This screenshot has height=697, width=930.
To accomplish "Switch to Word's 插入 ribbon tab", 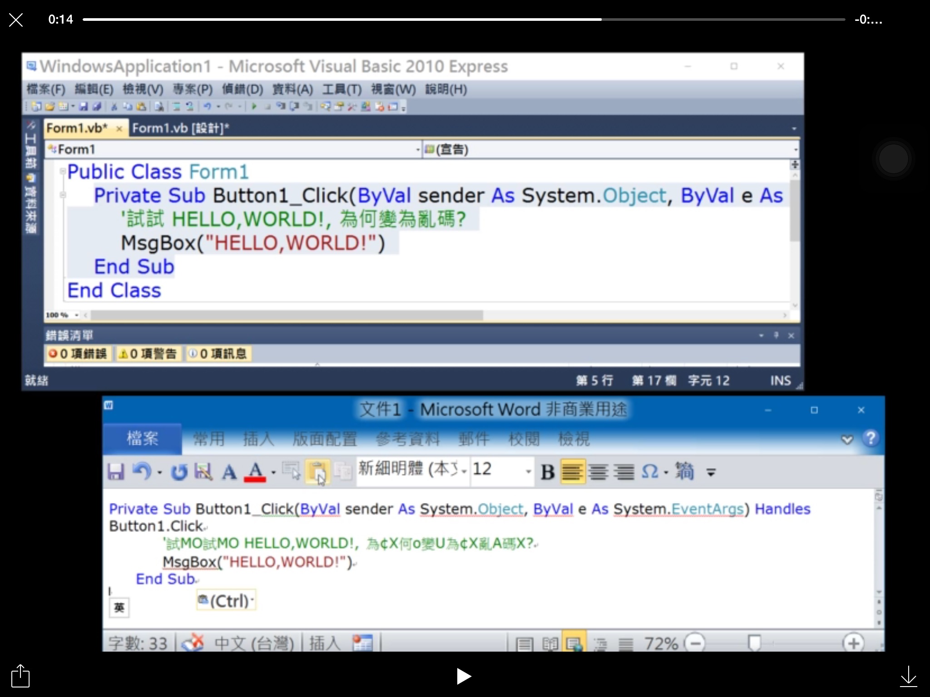I will 259,439.
